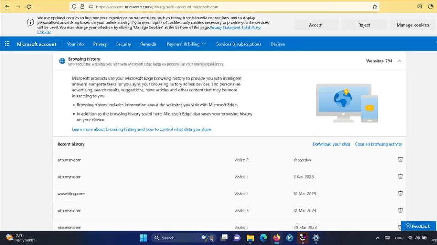Show hidden system tray icons

pyautogui.click(x=378, y=238)
